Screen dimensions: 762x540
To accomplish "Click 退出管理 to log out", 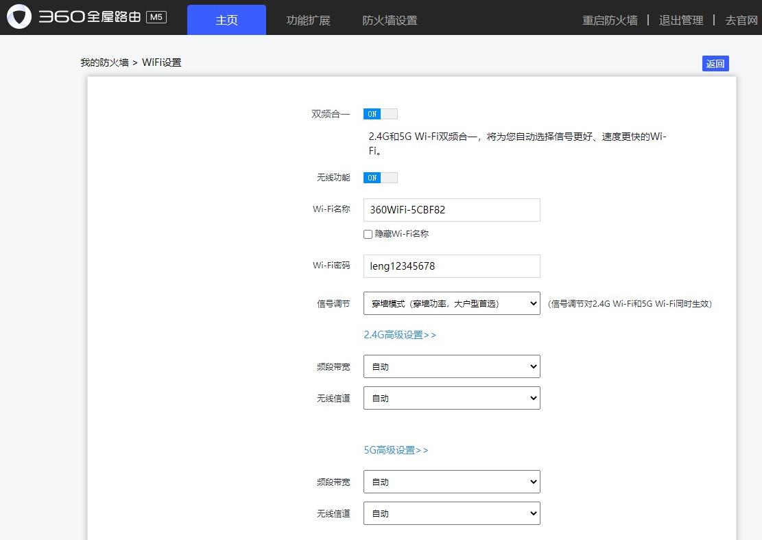I will coord(680,20).
